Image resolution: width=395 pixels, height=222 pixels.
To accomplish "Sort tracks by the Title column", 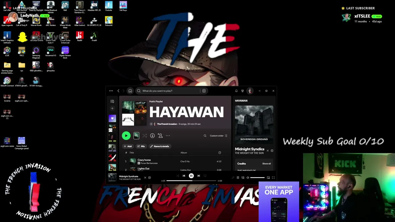I will (131, 153).
